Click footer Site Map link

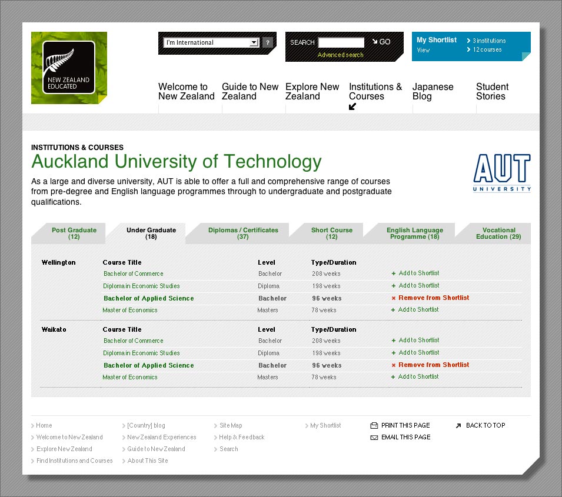[231, 425]
